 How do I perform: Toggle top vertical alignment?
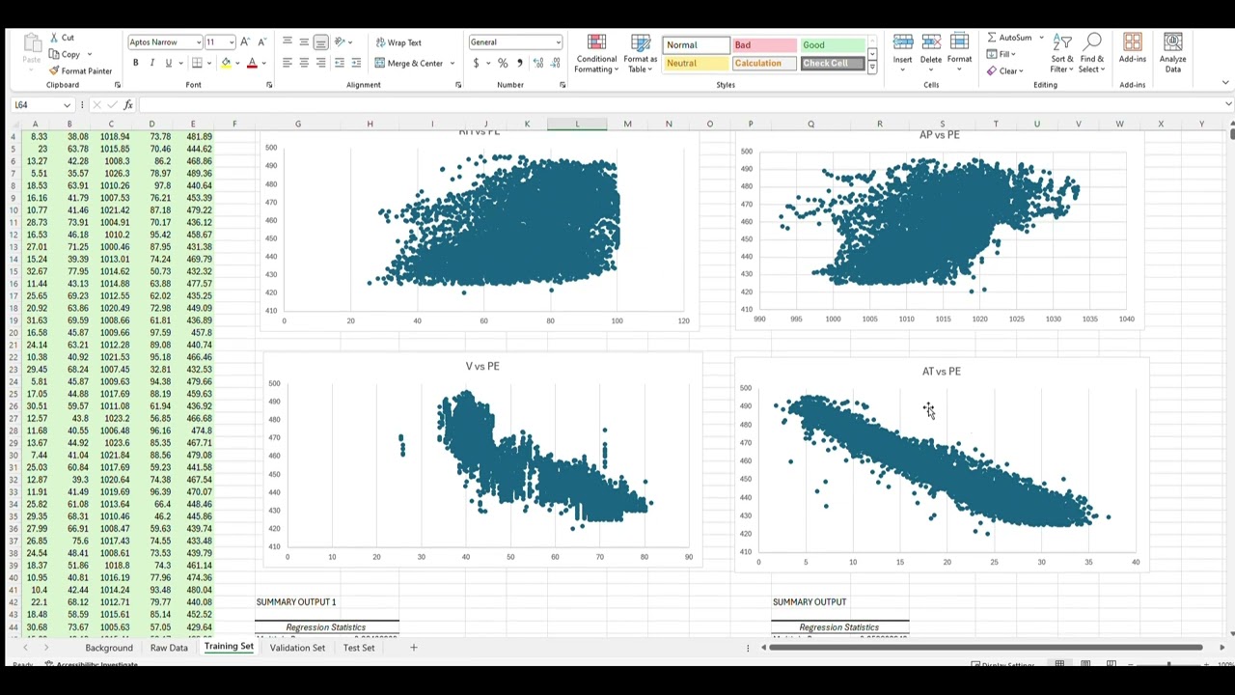pos(287,42)
